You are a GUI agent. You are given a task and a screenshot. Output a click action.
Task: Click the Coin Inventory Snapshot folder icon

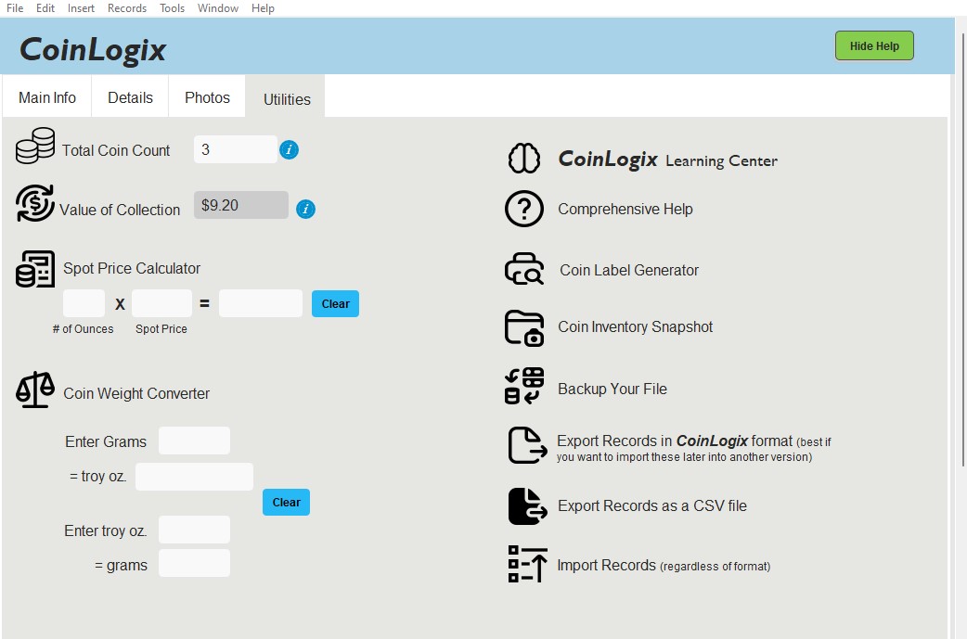pyautogui.click(x=524, y=327)
